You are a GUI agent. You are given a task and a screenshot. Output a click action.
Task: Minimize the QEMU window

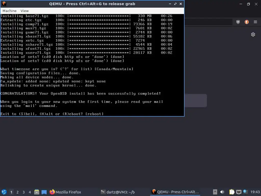pos(170,4)
